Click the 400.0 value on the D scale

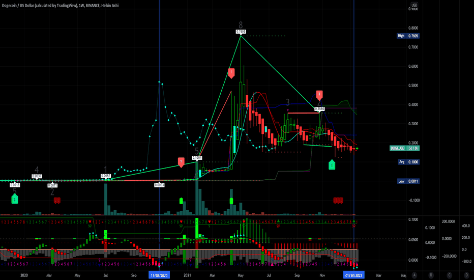tap(466, 226)
